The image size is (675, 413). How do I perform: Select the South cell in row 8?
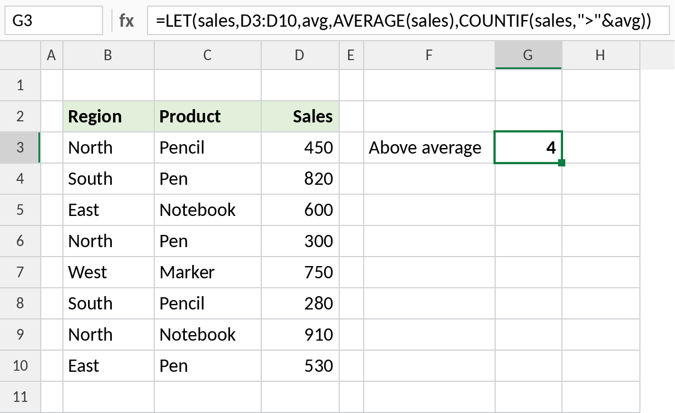(109, 303)
